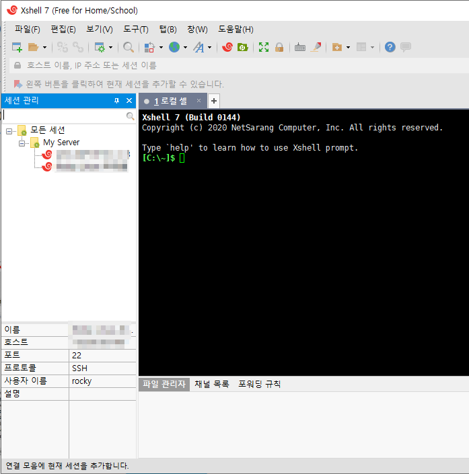Image resolution: width=469 pixels, height=474 pixels.
Task: Click the globe encoding icon
Action: tap(174, 47)
